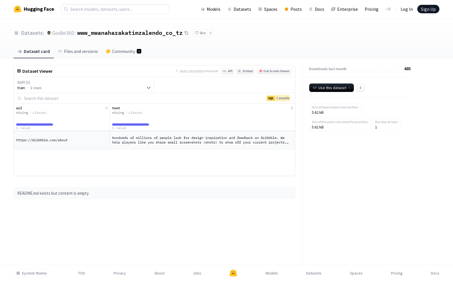
Task: Click the like count number
Action: click(210, 33)
